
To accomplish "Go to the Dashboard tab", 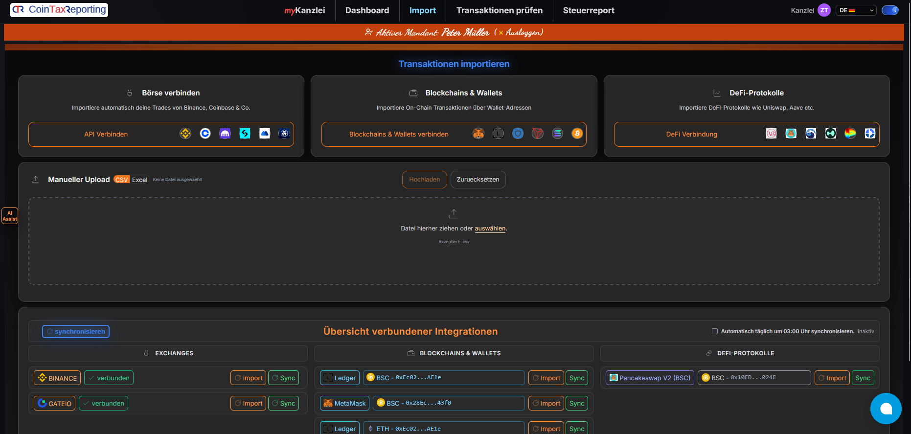I will pos(367,10).
